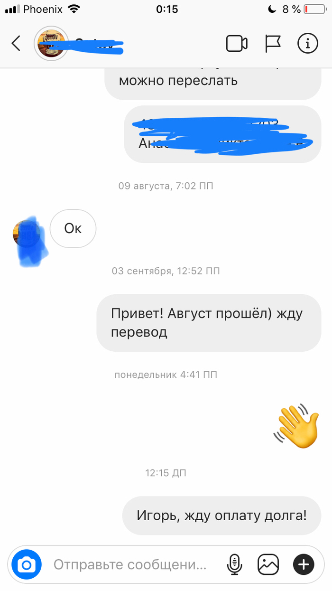Select the Привет! Август прошёл message
The image size is (332, 591).
click(209, 323)
